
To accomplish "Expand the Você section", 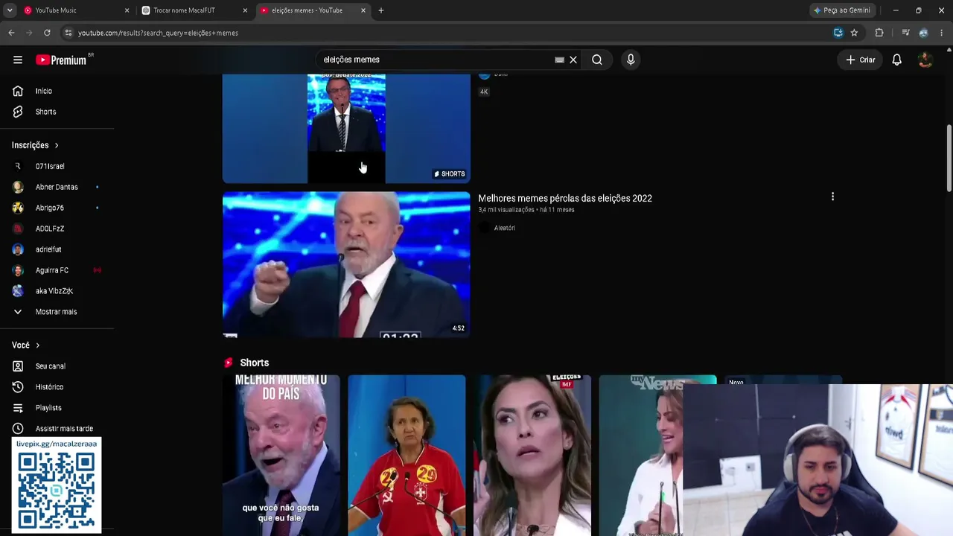I will 26,345.
